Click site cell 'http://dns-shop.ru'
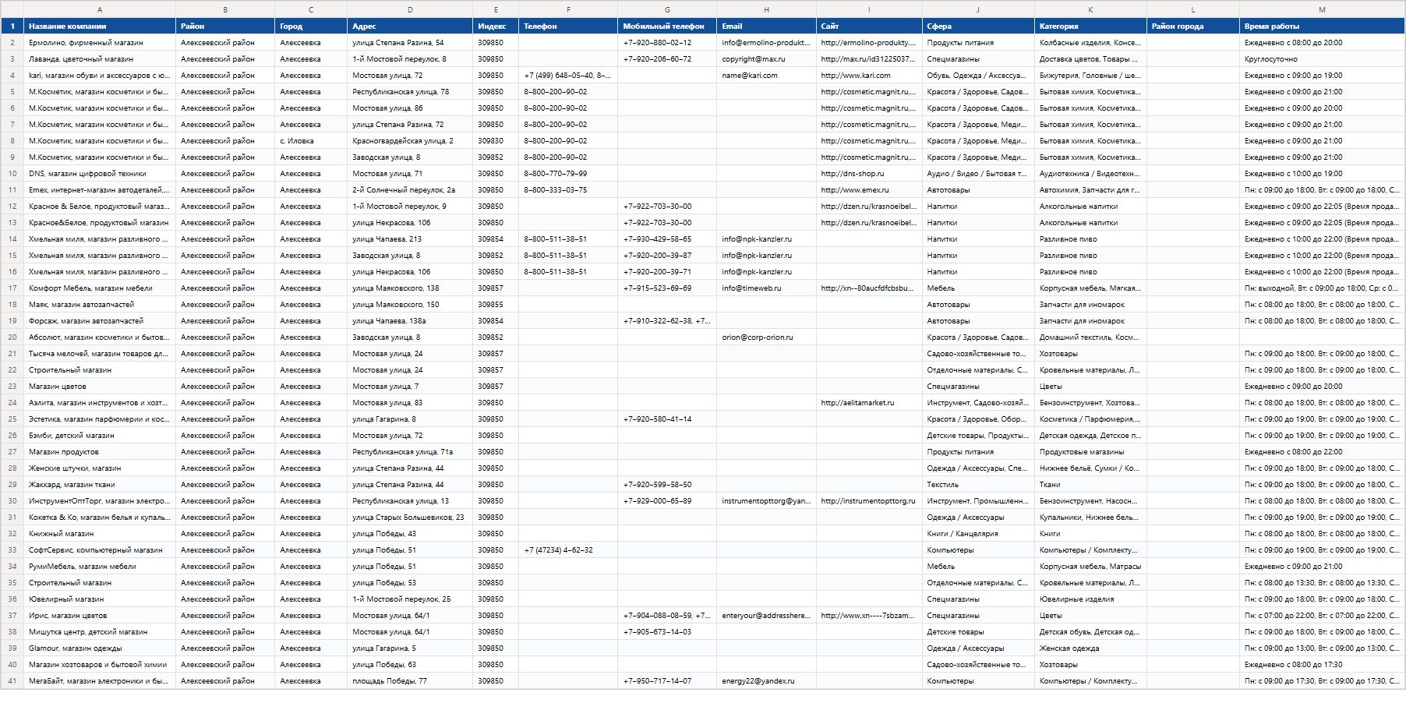Viewport: 1406px width, 703px height. tap(869, 174)
